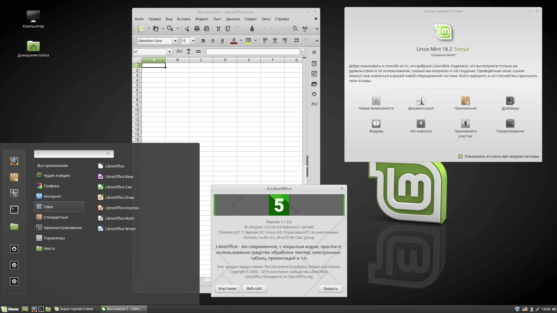Select column B header in Calc
This screenshot has width=557, height=313.
pos(178,60)
